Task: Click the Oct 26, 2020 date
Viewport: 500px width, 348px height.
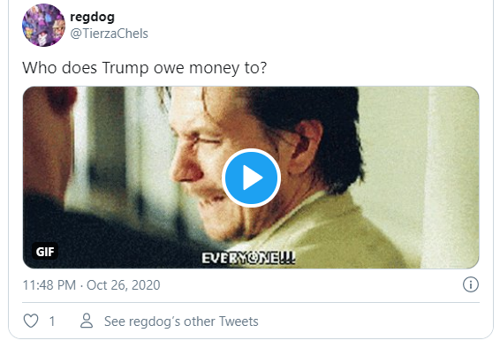Action: click(123, 285)
